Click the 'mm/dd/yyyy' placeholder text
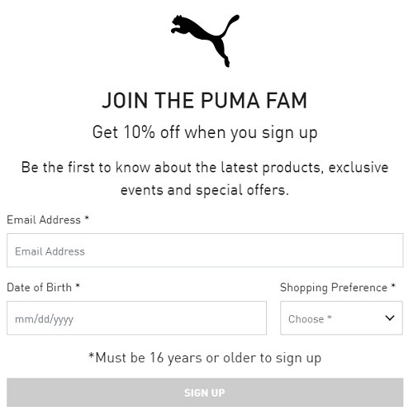The image size is (413, 415). [44, 319]
